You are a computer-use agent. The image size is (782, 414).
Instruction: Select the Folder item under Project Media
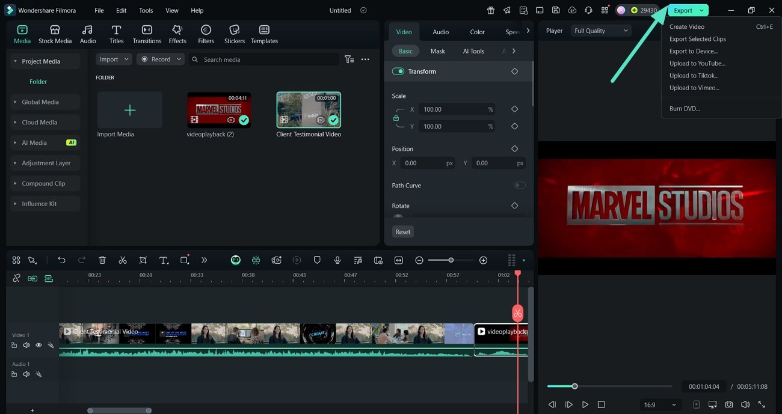(38, 82)
